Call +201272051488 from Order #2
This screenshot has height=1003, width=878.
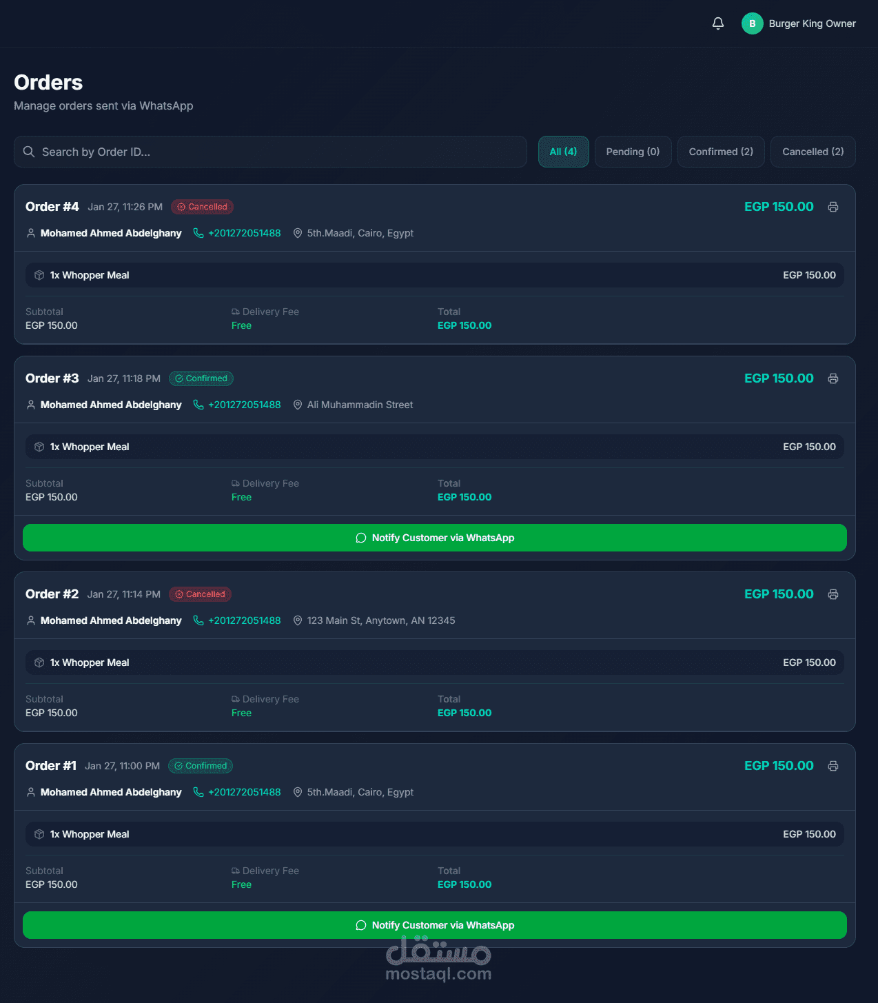245,620
